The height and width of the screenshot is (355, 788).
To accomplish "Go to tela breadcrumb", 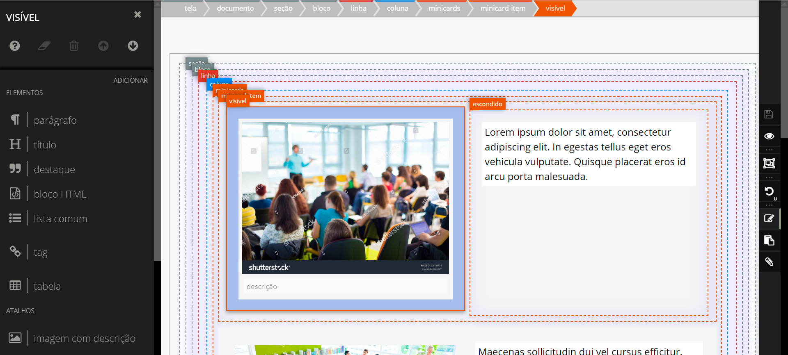I will 190,8.
